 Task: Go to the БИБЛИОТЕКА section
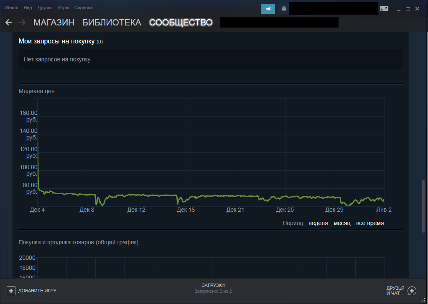coord(112,23)
